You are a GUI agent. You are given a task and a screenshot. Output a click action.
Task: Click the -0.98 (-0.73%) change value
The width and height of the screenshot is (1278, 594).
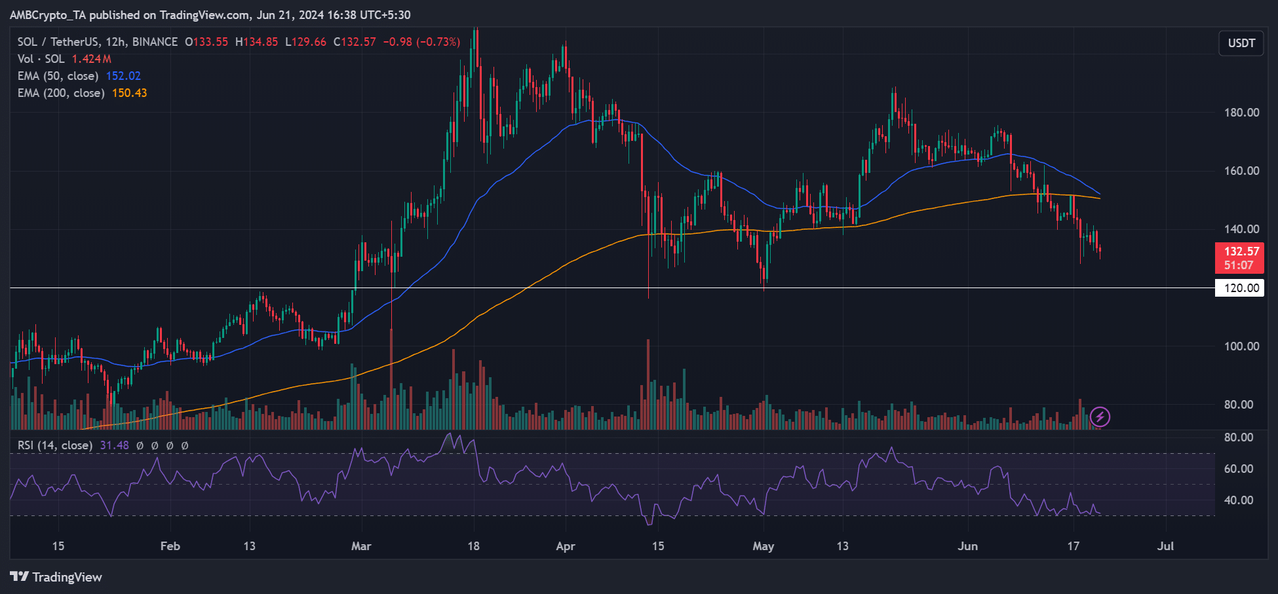click(421, 42)
